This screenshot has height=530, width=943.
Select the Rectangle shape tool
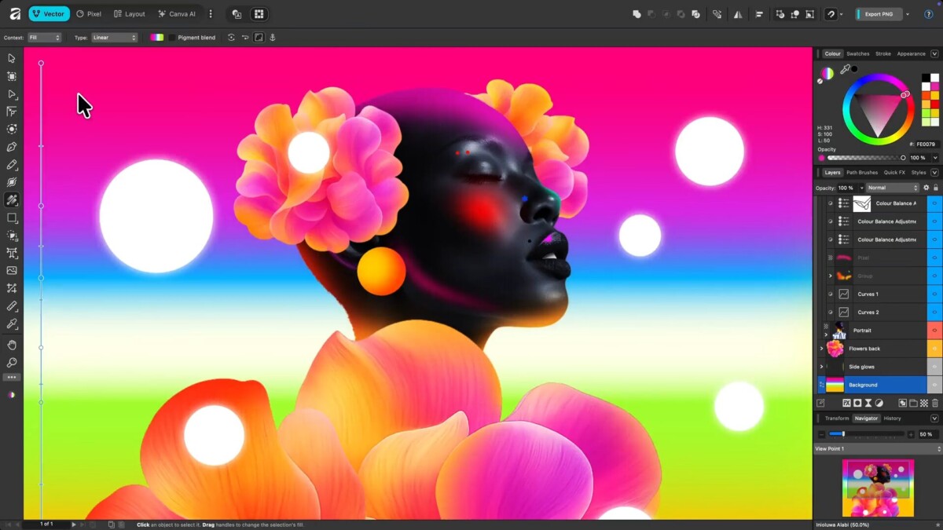click(12, 217)
